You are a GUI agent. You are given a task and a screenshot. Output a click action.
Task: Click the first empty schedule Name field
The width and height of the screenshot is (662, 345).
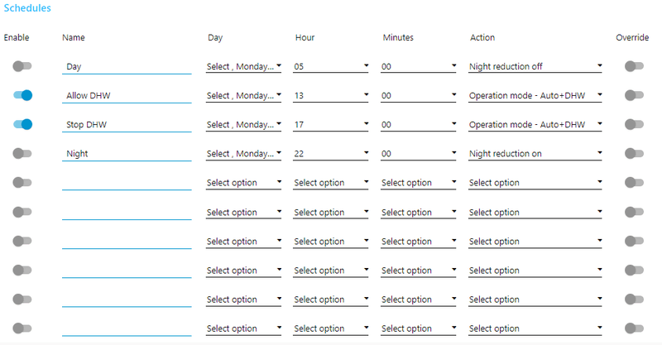[127, 182]
